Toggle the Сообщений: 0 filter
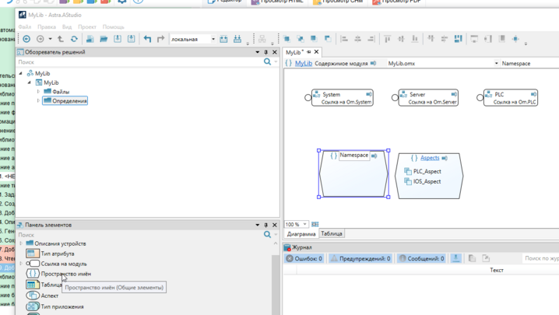The image size is (559, 315). 421,258
